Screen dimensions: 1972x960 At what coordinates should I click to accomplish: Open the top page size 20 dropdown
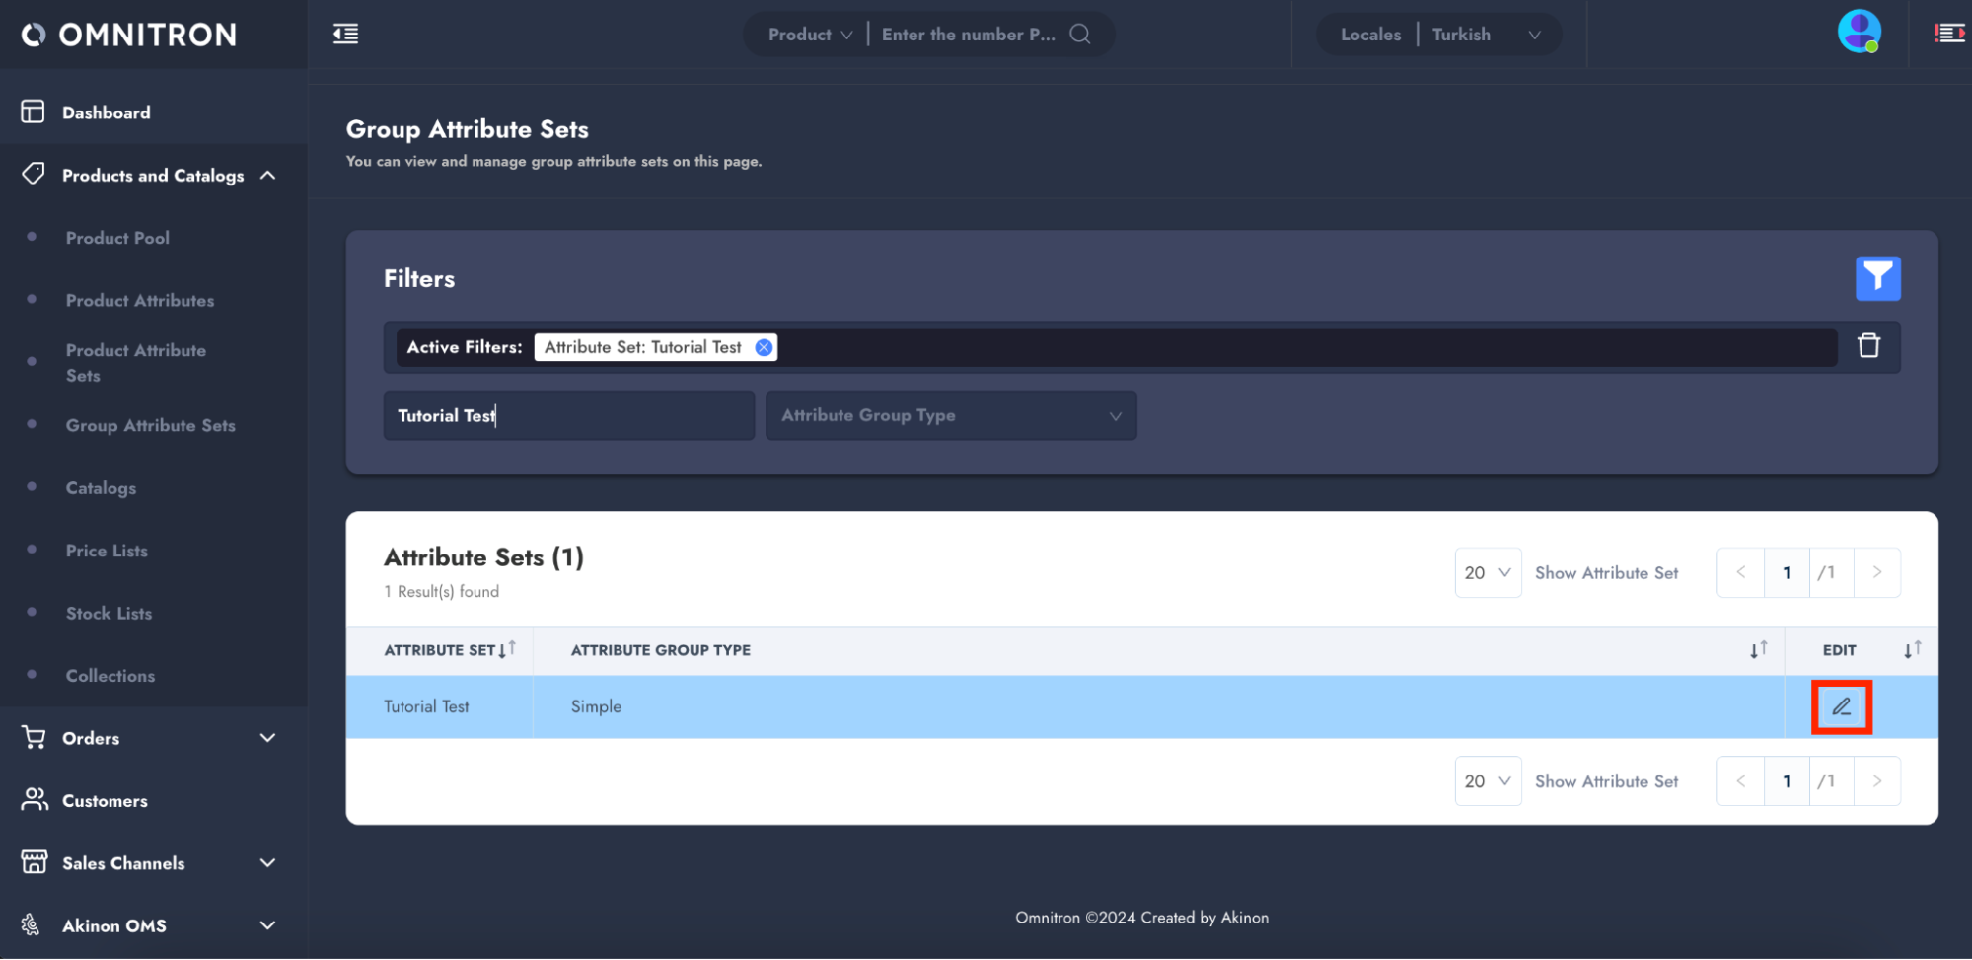click(x=1487, y=572)
